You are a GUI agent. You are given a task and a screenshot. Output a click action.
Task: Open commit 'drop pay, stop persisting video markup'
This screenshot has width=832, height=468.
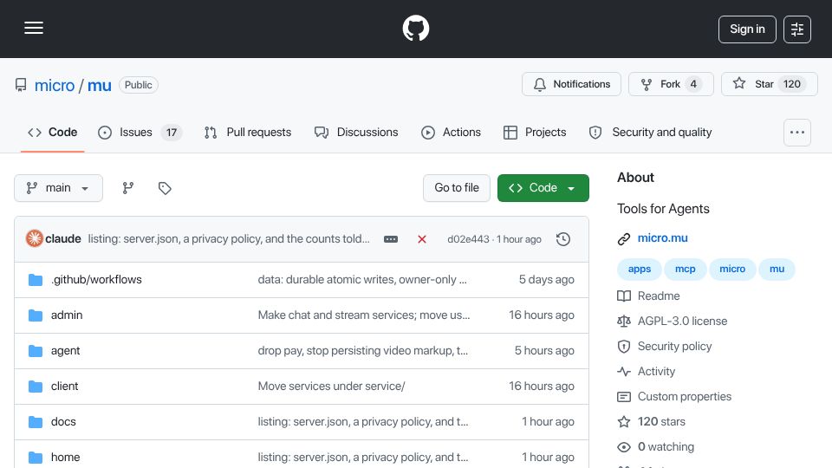click(363, 351)
